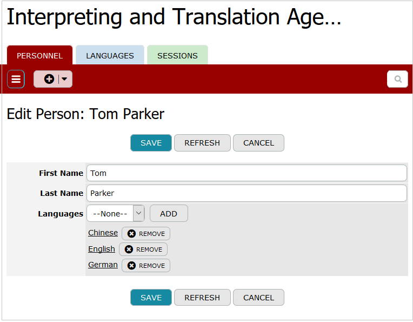Open the Languages dropdown selector
Screen dimensions: 413x322
115,214
